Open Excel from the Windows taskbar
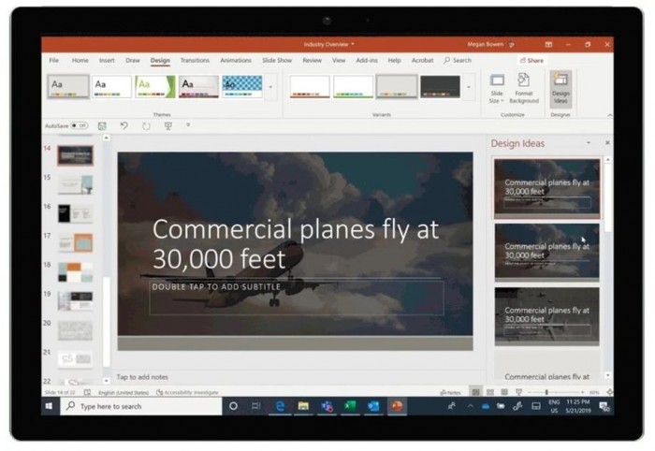Screen dimensions: 655x451 click(x=350, y=406)
